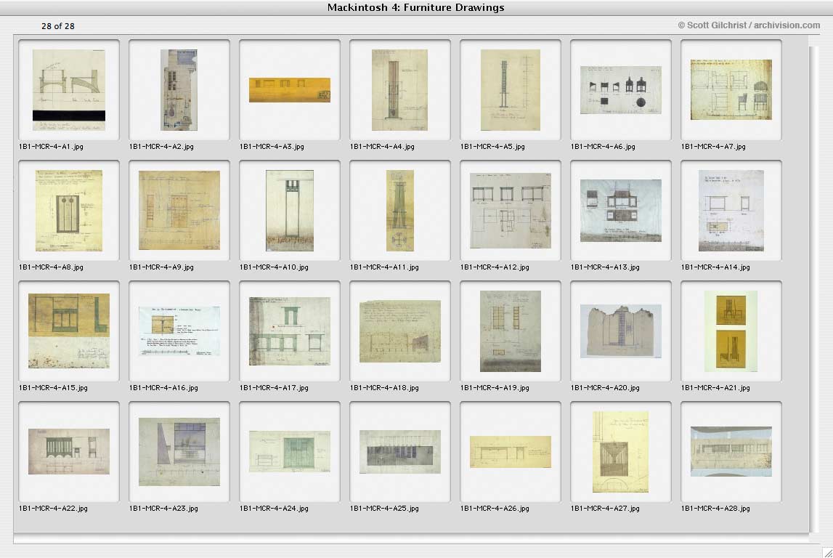Select the caption "1B1-MCR-4-A11.jpg"
Image resolution: width=833 pixels, height=558 pixels.
click(x=385, y=267)
